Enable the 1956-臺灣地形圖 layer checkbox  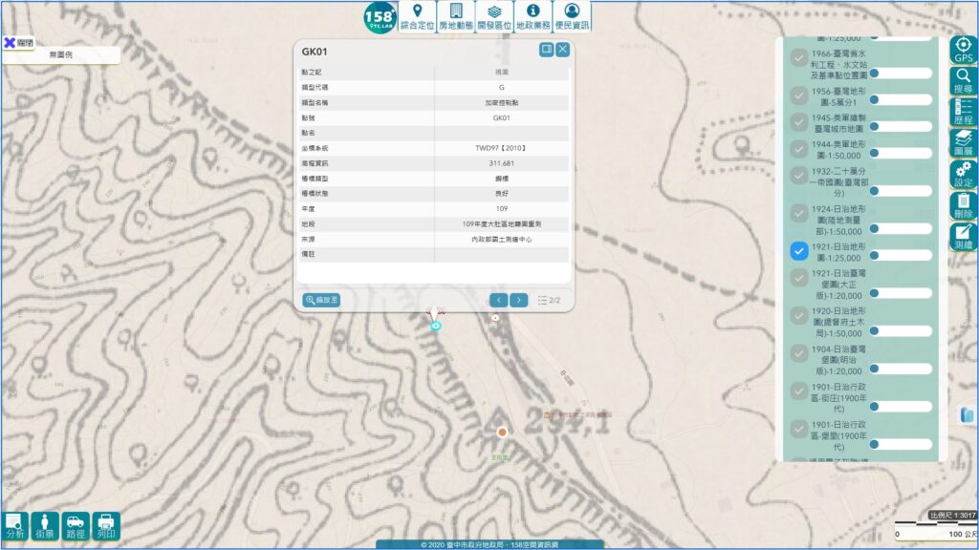[798, 95]
